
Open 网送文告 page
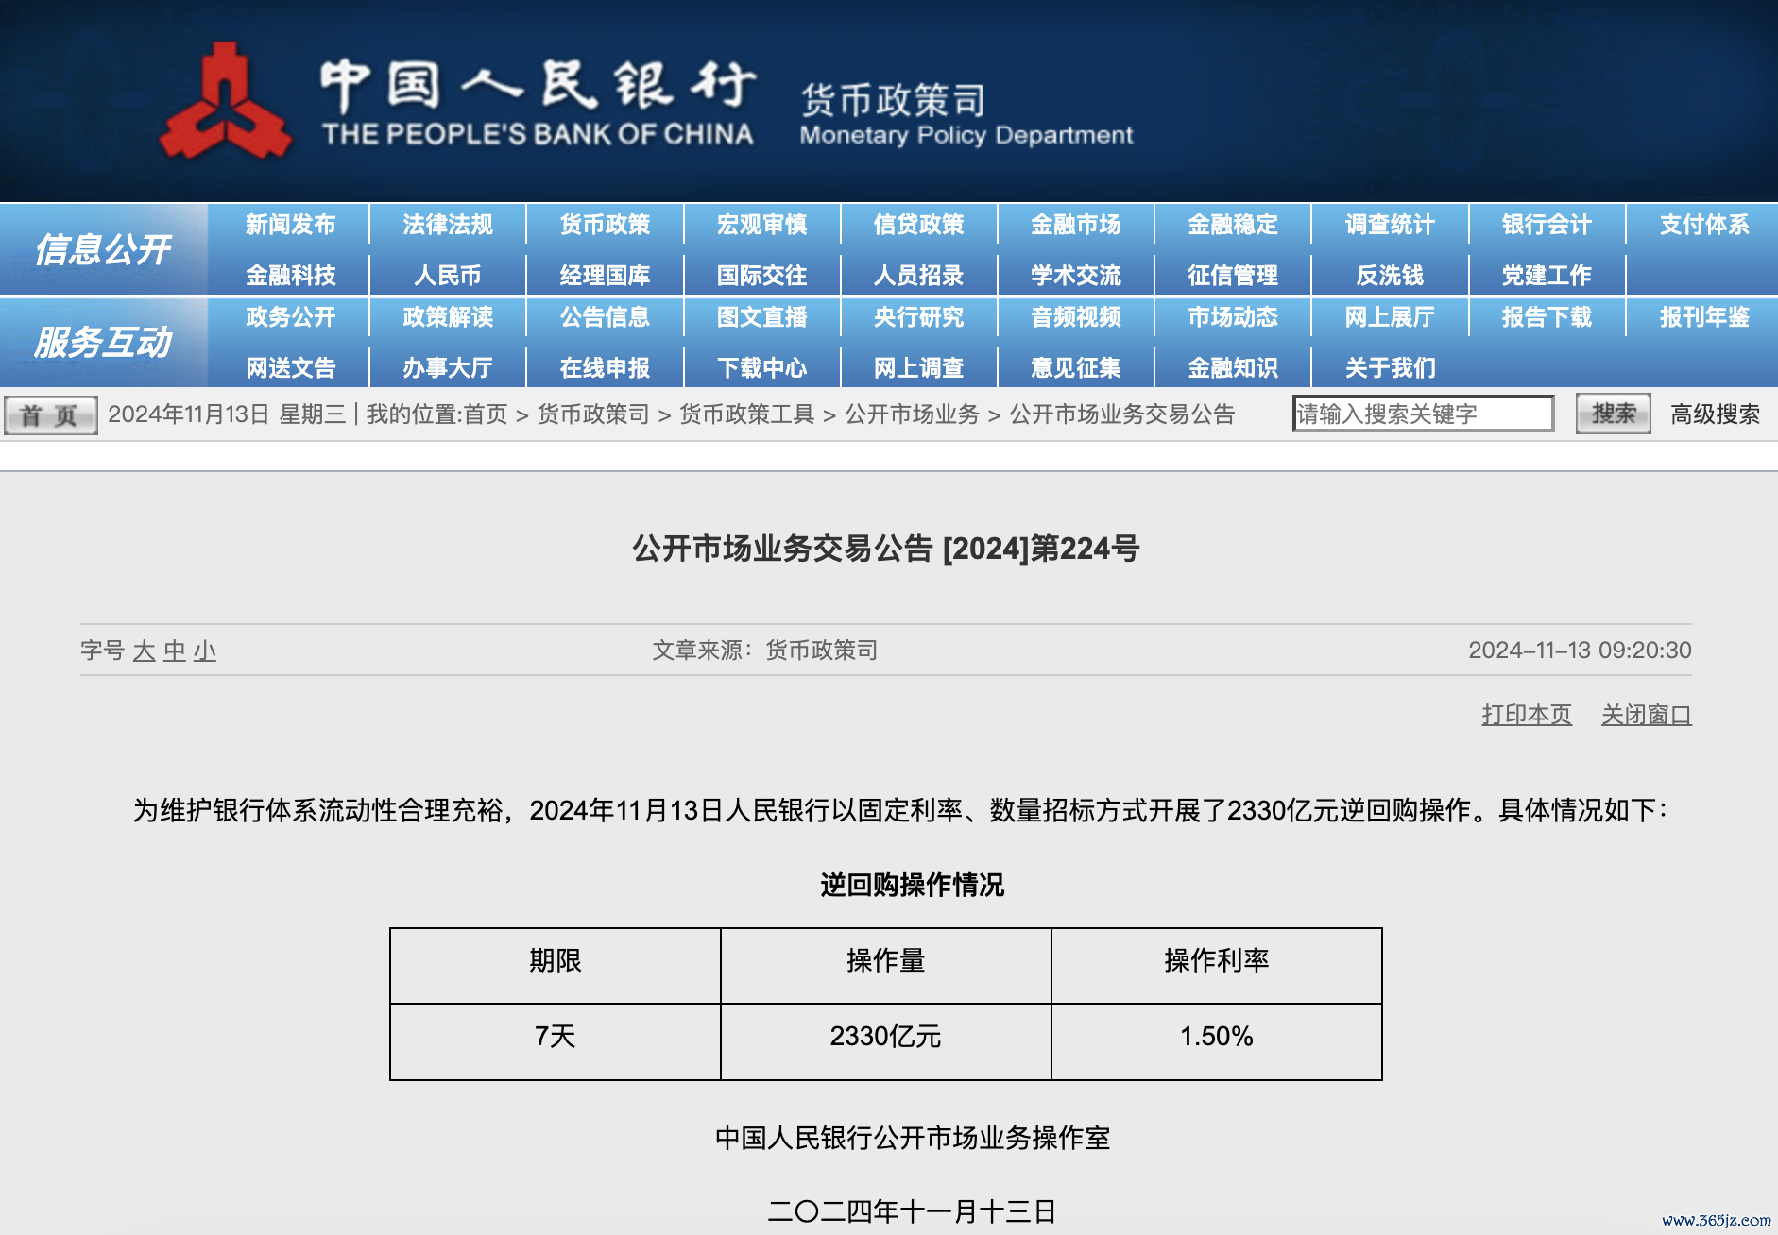click(x=290, y=368)
